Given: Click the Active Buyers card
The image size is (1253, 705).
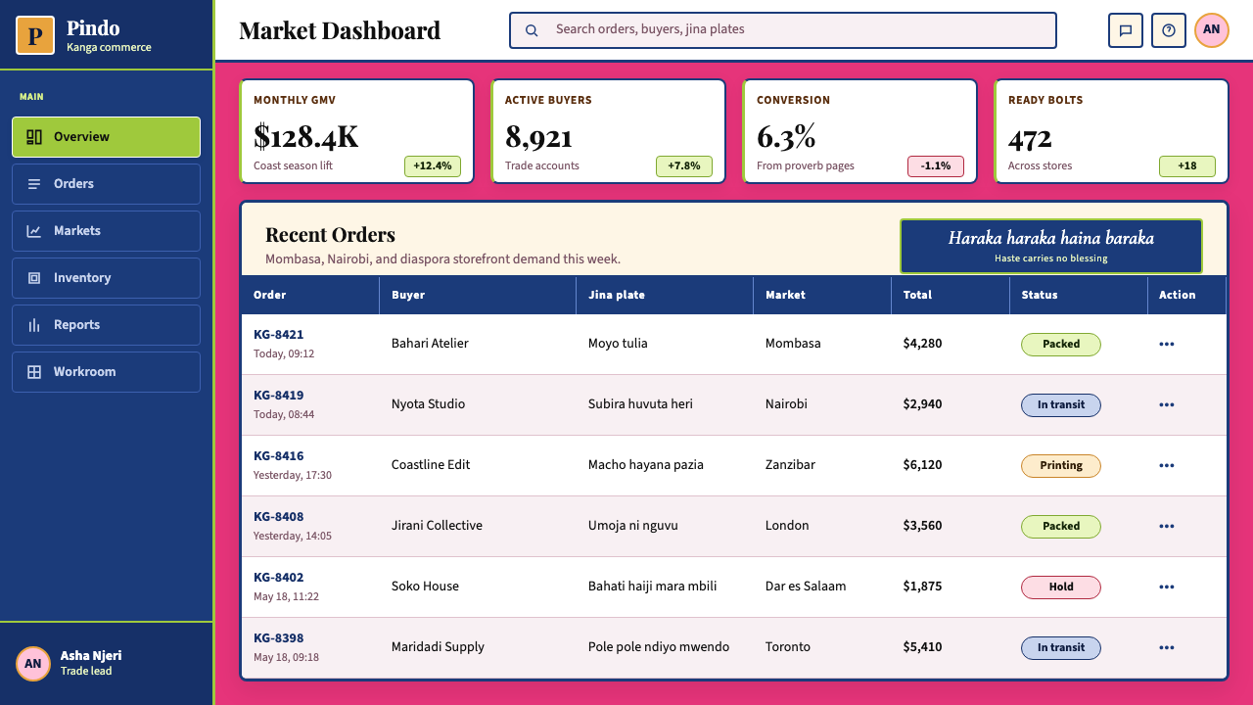Looking at the screenshot, I should (608, 131).
